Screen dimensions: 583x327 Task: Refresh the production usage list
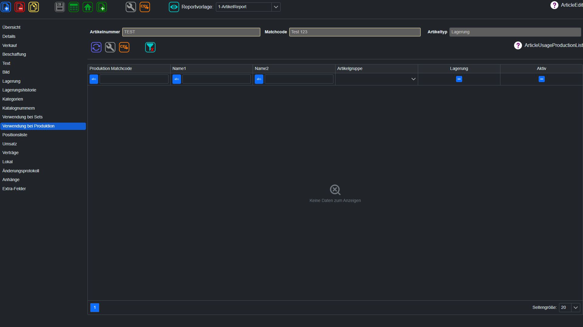tap(96, 47)
